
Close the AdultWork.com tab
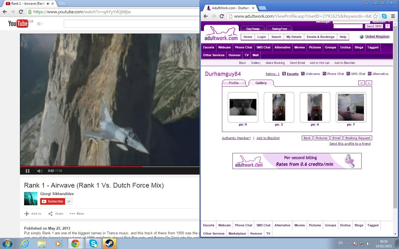click(253, 8)
